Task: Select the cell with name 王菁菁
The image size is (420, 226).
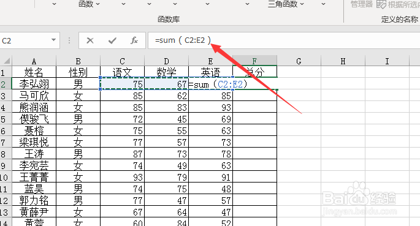Action: [34, 177]
